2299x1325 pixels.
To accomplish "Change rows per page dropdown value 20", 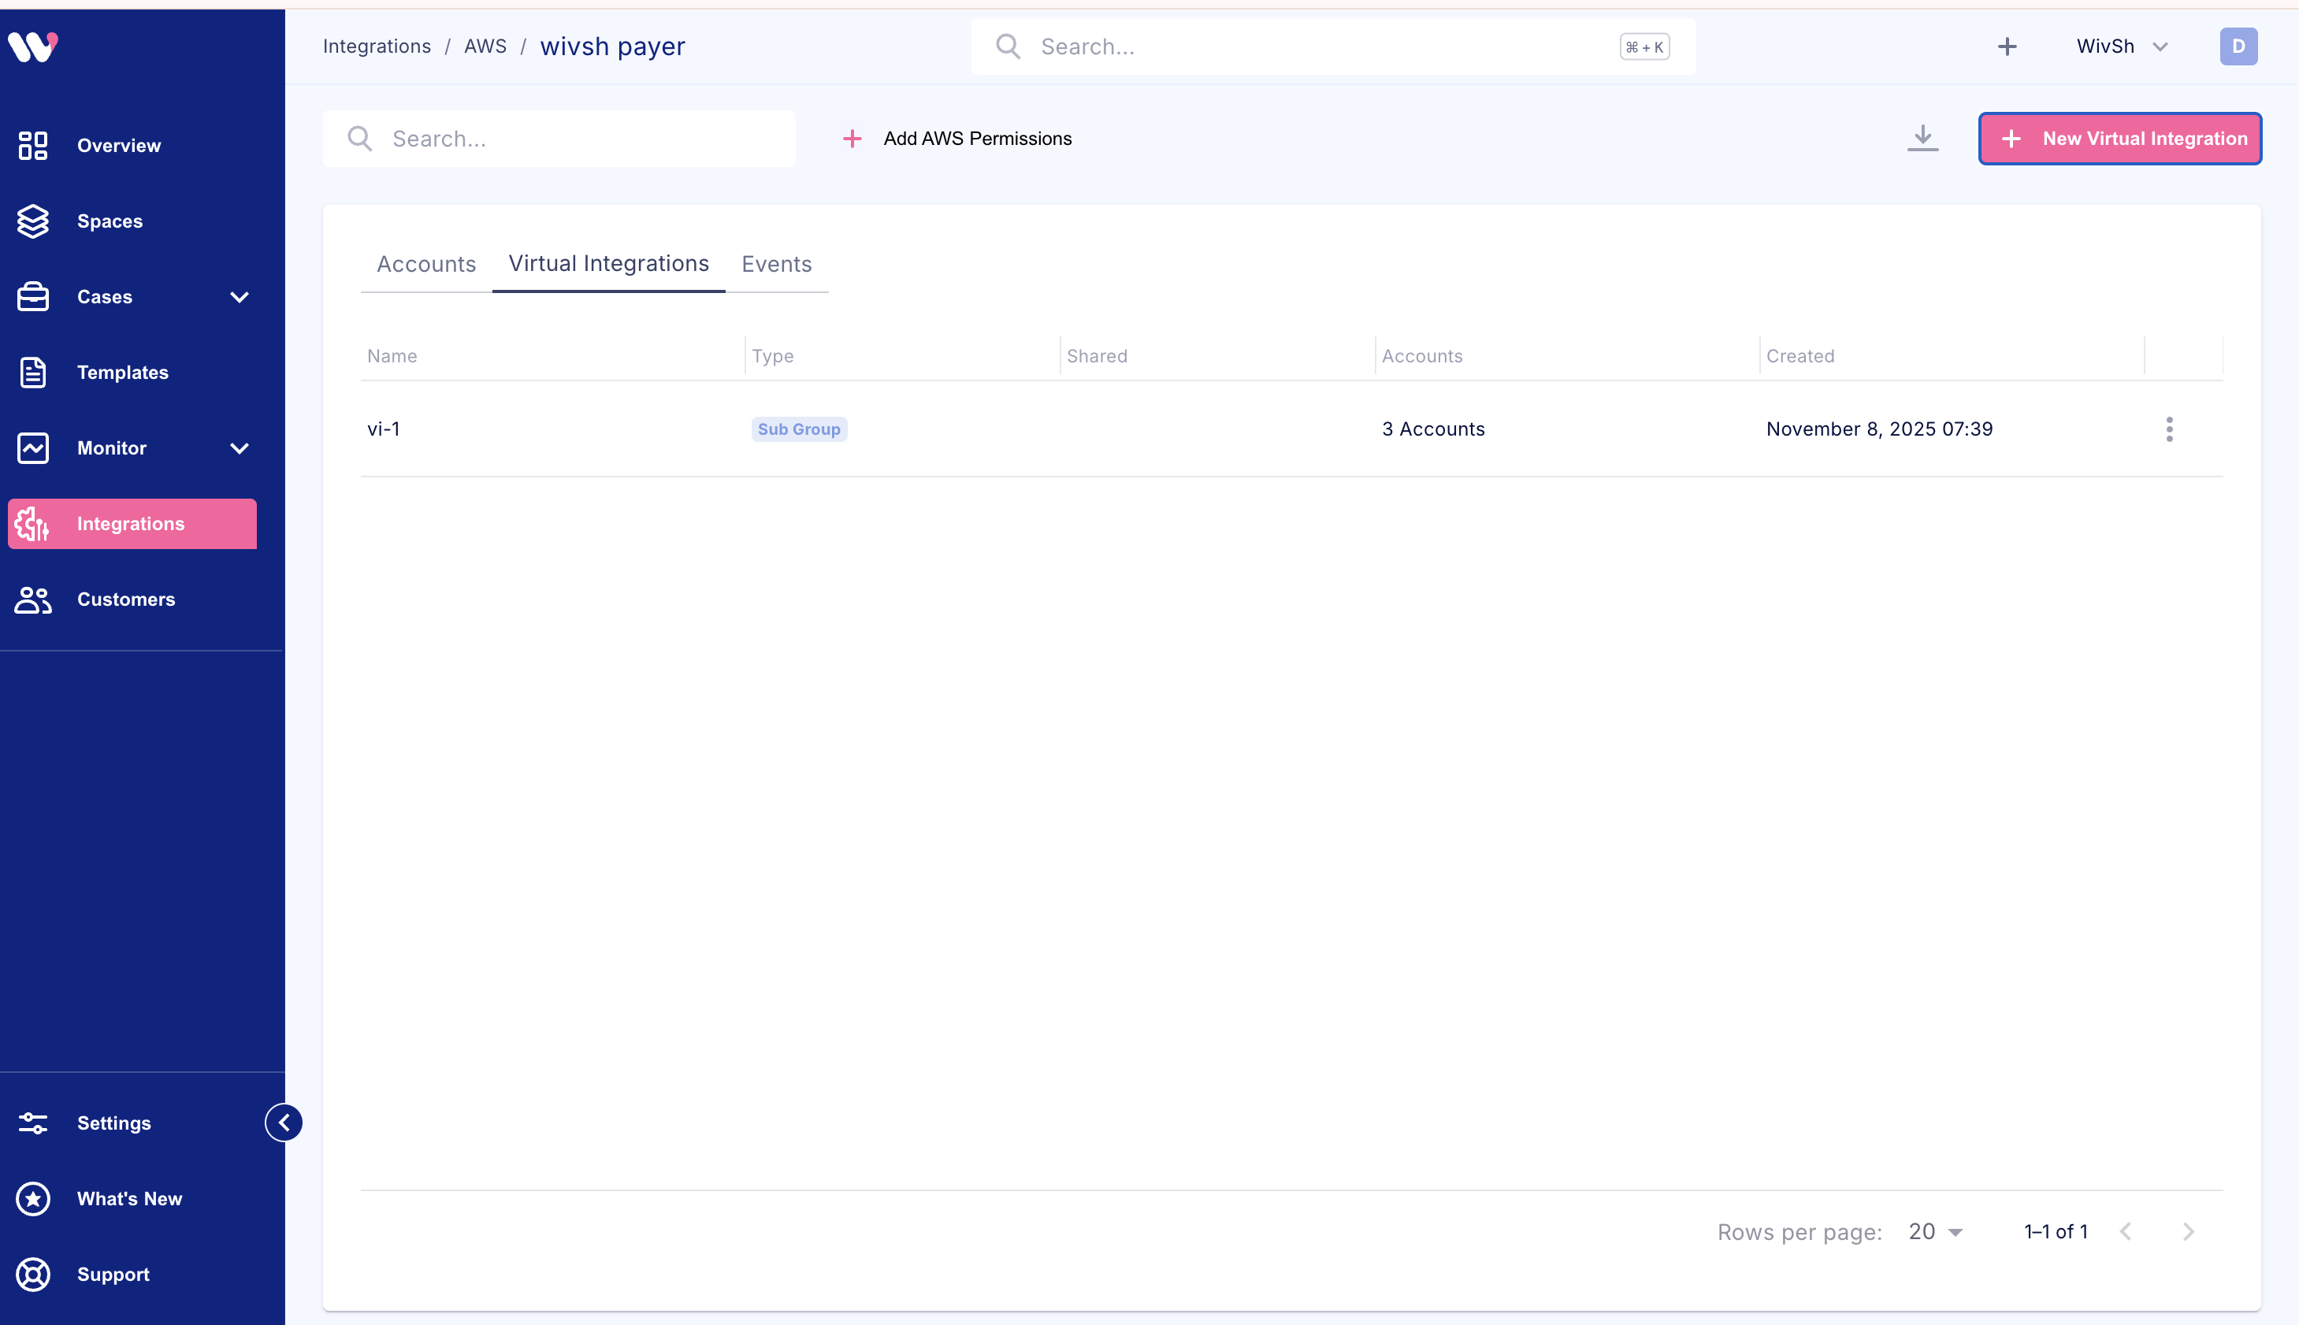I will coord(1935,1231).
